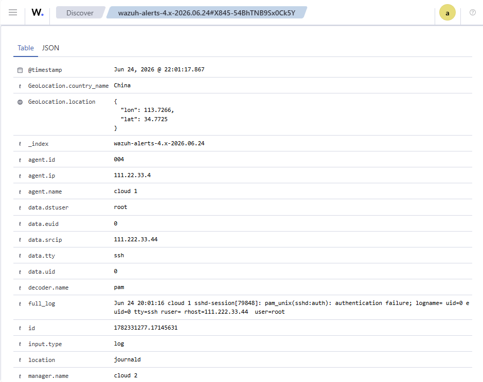This screenshot has height=382, width=483.
Task: Click the Wazuh logo home icon
Action: coord(38,13)
